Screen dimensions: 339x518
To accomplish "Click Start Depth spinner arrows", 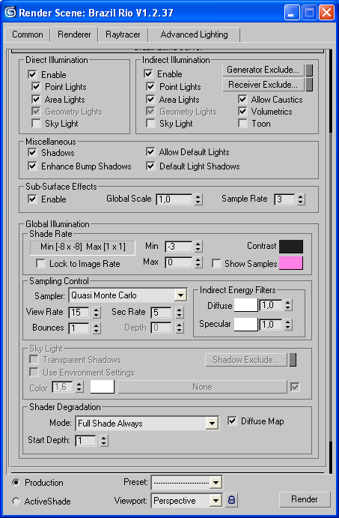I will tap(104, 440).
